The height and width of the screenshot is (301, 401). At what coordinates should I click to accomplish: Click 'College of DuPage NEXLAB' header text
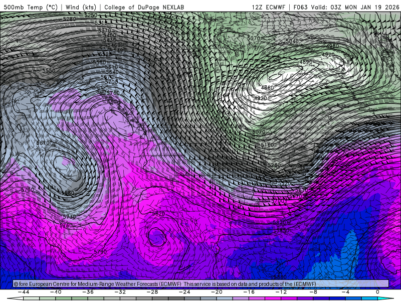144,7
